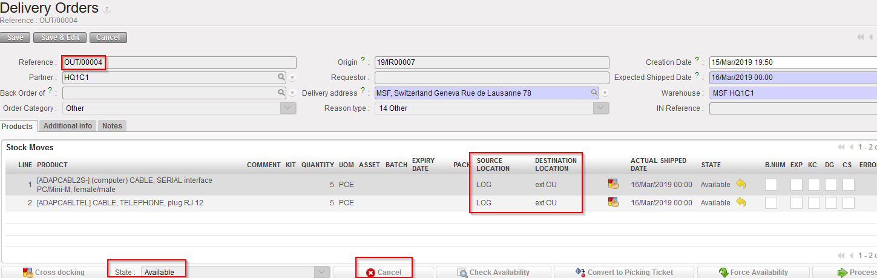Viewport: 877px width, 278px height.
Task: Click the Creation Date field
Action: (793, 62)
